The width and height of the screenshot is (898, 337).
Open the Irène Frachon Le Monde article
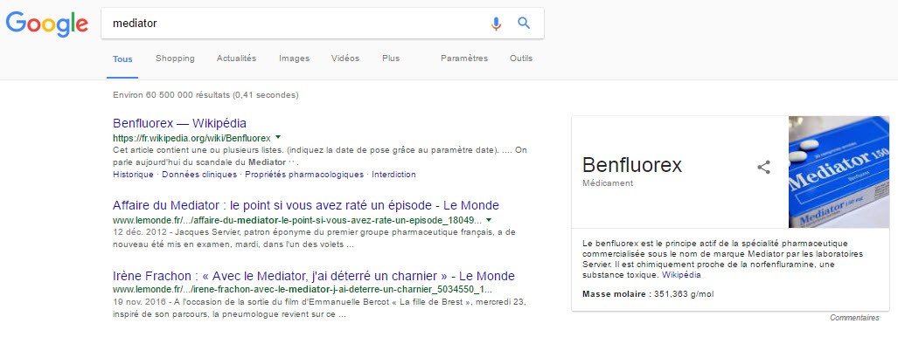click(314, 276)
